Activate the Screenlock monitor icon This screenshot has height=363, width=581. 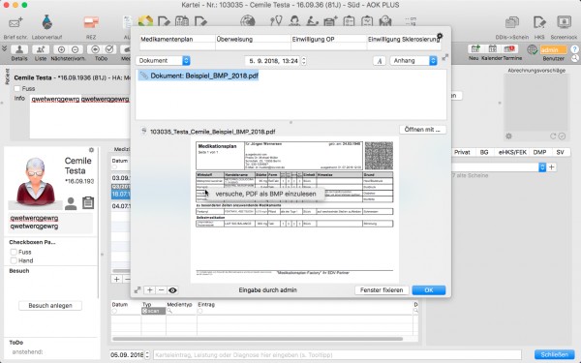[564, 22]
